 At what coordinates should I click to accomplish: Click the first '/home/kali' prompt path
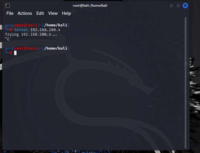click(56, 25)
